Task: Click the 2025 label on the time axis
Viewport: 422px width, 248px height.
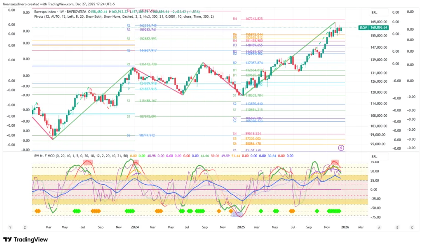Action: coord(241,227)
